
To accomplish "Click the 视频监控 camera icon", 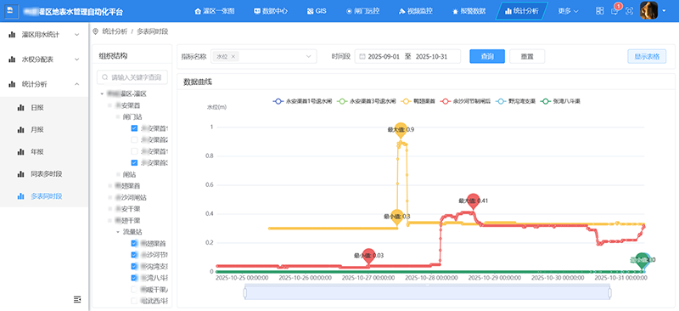I will (x=401, y=11).
